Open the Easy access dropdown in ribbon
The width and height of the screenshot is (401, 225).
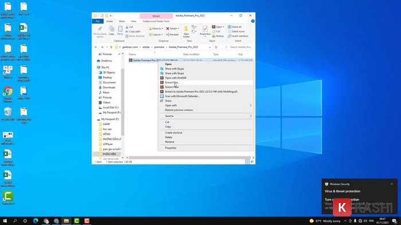click(194, 31)
